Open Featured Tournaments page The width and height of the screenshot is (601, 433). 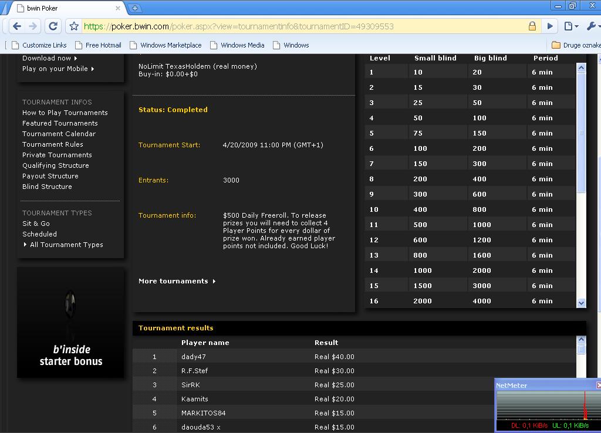tap(60, 123)
